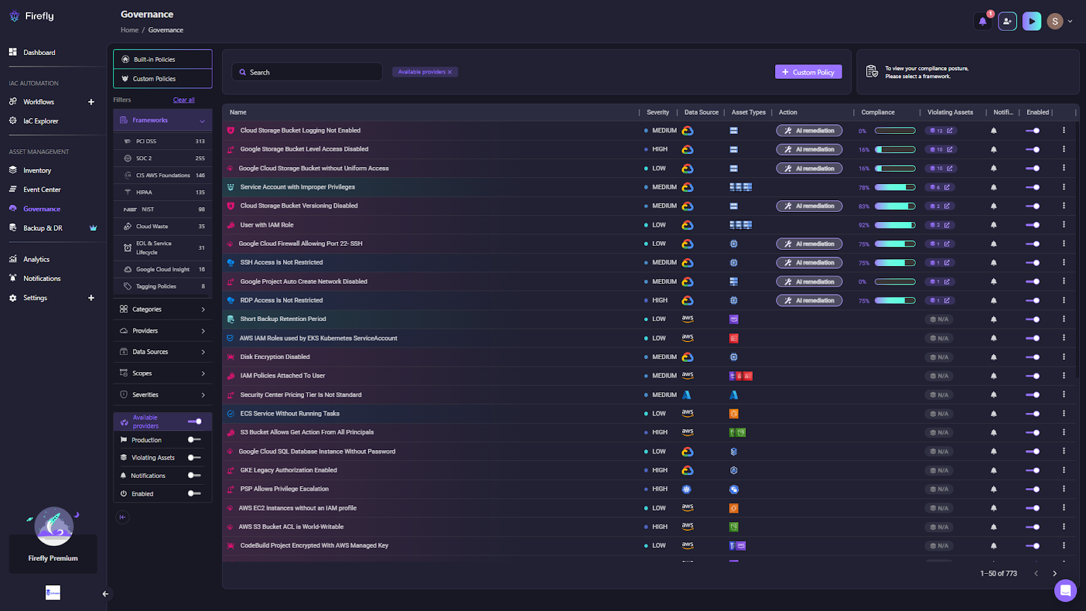
Task: Open kebab menu for User with IAM Role
Action: (x=1064, y=225)
